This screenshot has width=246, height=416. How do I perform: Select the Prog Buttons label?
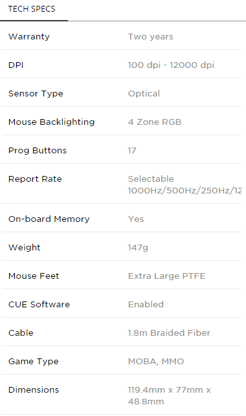(38, 151)
